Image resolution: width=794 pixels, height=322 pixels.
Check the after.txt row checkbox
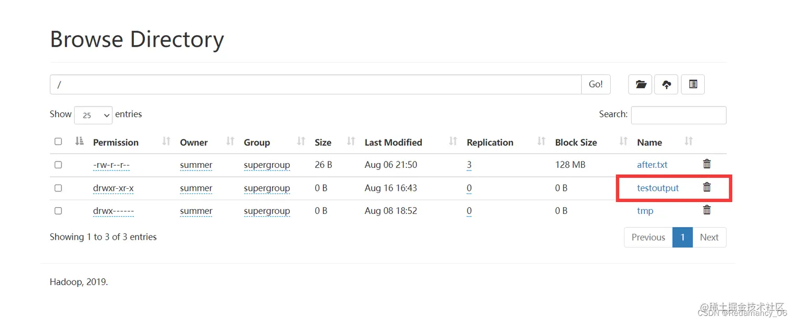pos(58,165)
